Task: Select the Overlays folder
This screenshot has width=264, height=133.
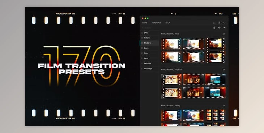Action: pos(149,69)
